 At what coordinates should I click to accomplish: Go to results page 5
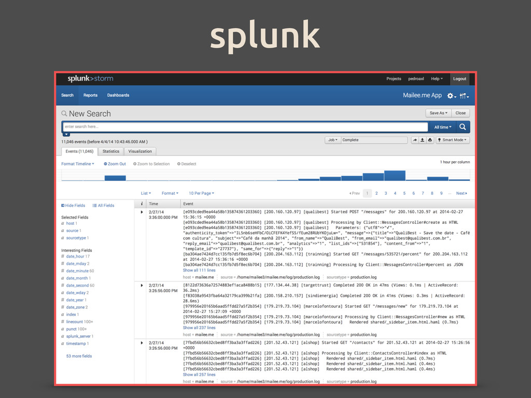pos(404,193)
